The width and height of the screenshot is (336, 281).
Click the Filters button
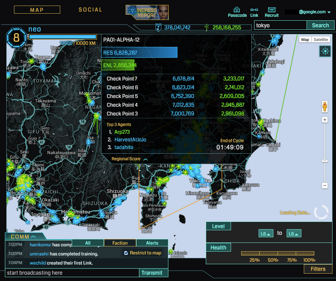(x=318, y=269)
